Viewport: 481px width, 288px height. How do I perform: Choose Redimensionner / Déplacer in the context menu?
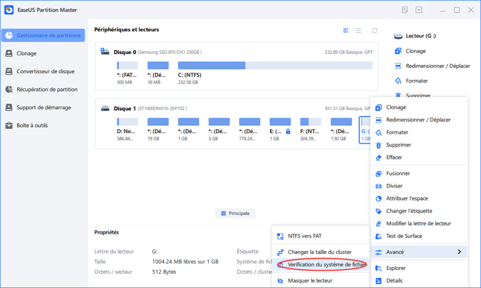tap(419, 120)
